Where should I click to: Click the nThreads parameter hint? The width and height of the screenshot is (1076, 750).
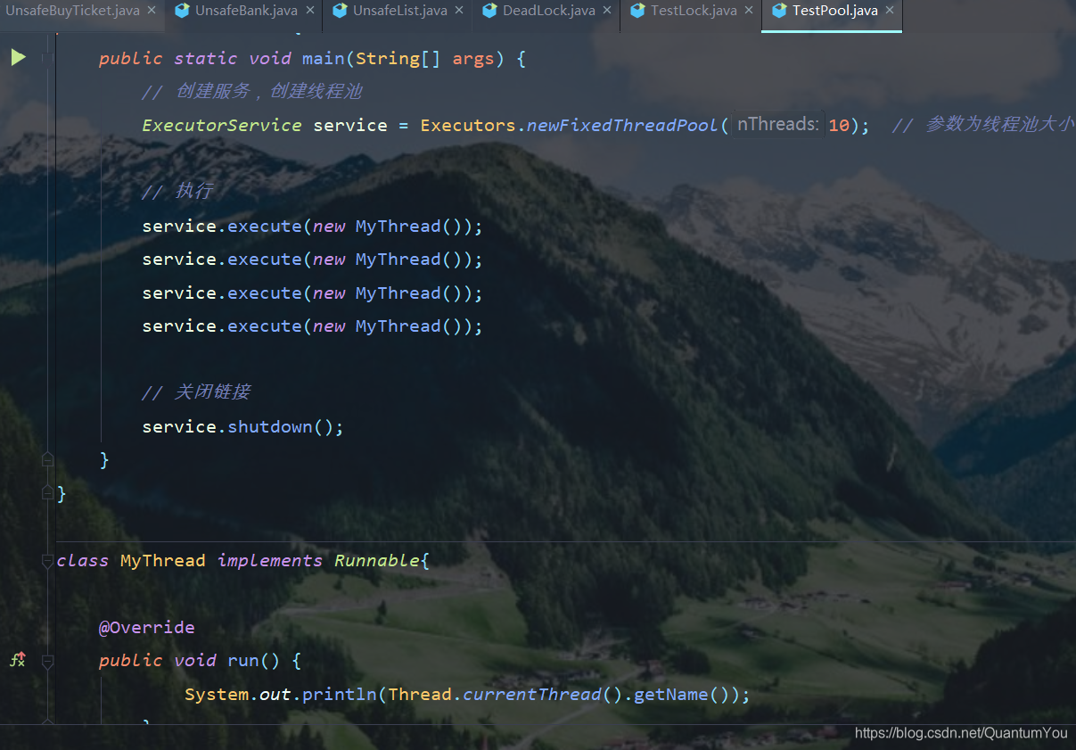[x=777, y=125]
